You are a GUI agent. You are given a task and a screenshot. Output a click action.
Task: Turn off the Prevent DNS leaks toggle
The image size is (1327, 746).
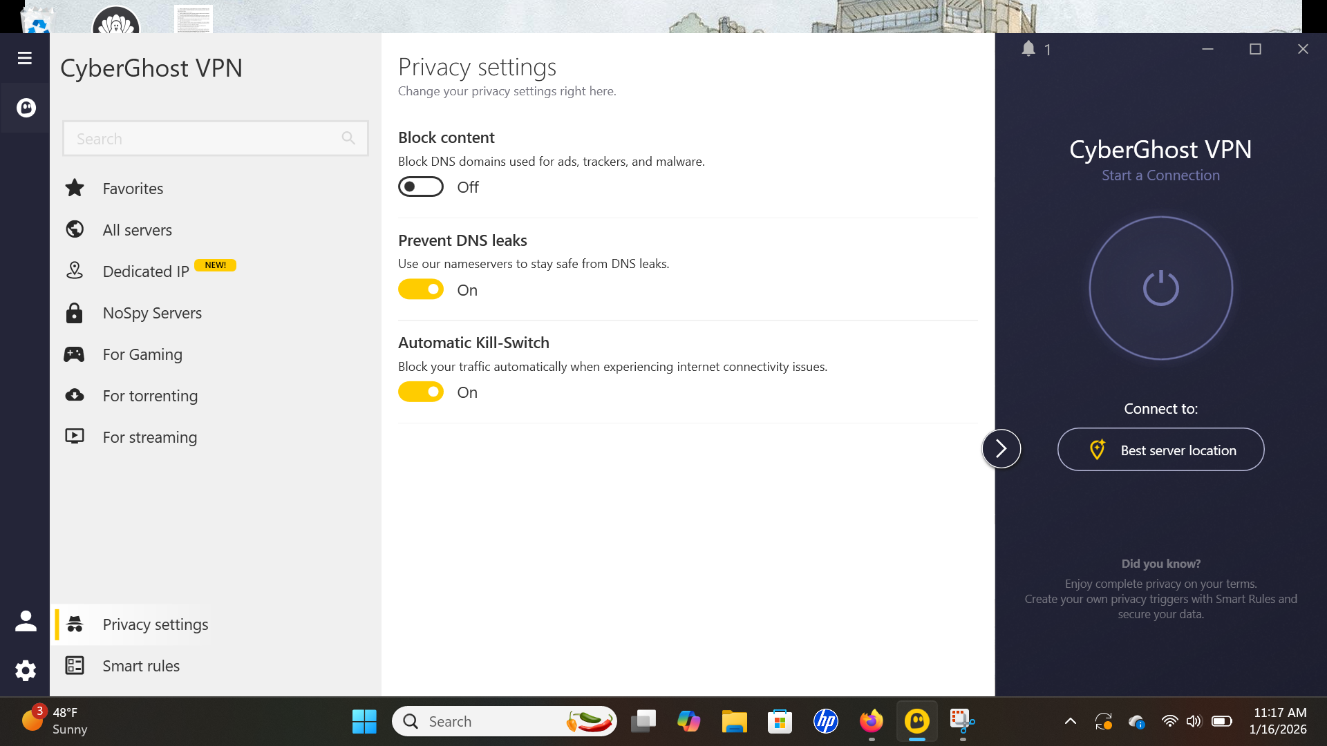tap(420, 289)
